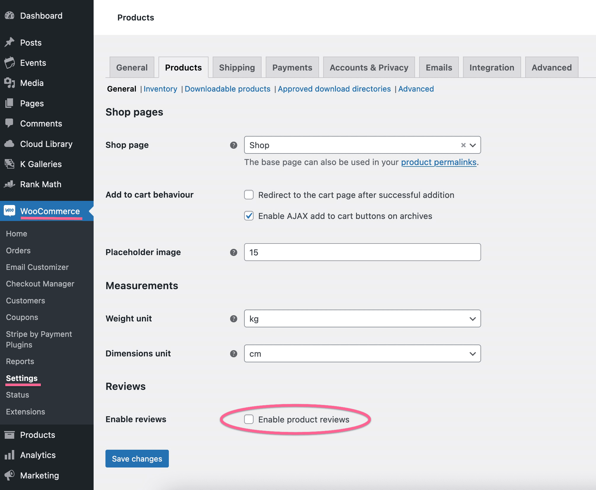
Task: Click the WooCommerce menu label
Action: point(50,211)
